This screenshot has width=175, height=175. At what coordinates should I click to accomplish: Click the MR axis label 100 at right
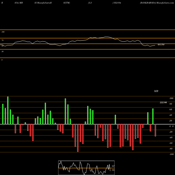point(171,98)
